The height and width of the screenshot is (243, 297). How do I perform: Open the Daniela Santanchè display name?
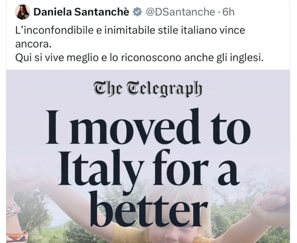coord(81,12)
